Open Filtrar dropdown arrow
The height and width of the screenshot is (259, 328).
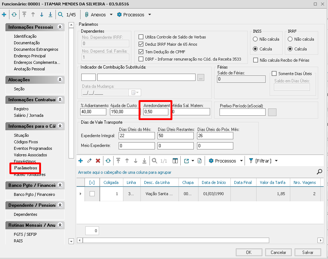(276, 161)
